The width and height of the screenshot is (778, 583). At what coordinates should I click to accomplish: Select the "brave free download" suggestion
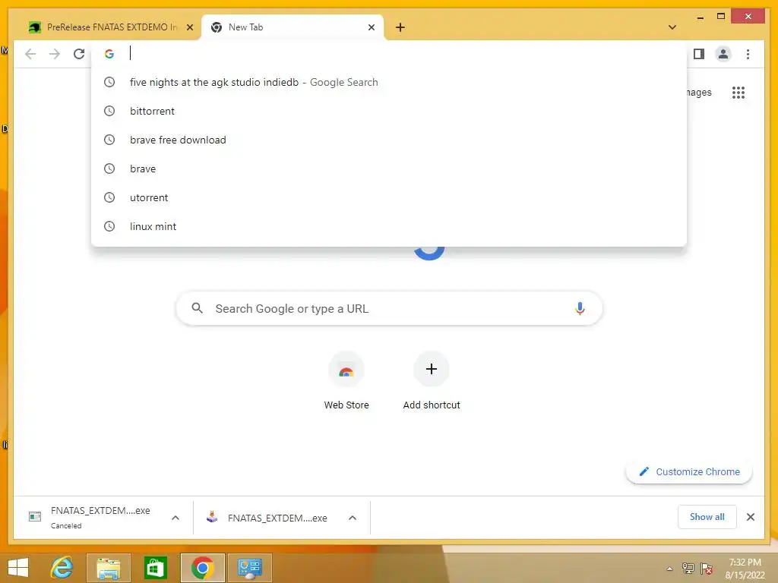(x=389, y=140)
